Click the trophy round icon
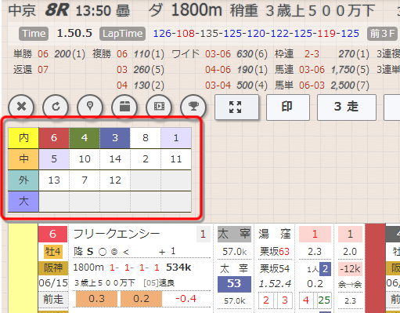The width and height of the screenshot is (400, 313). [x=193, y=107]
